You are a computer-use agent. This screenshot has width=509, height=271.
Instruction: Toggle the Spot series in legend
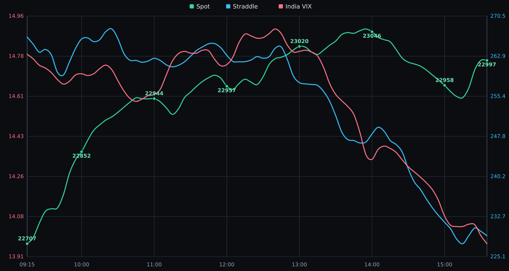[200, 6]
